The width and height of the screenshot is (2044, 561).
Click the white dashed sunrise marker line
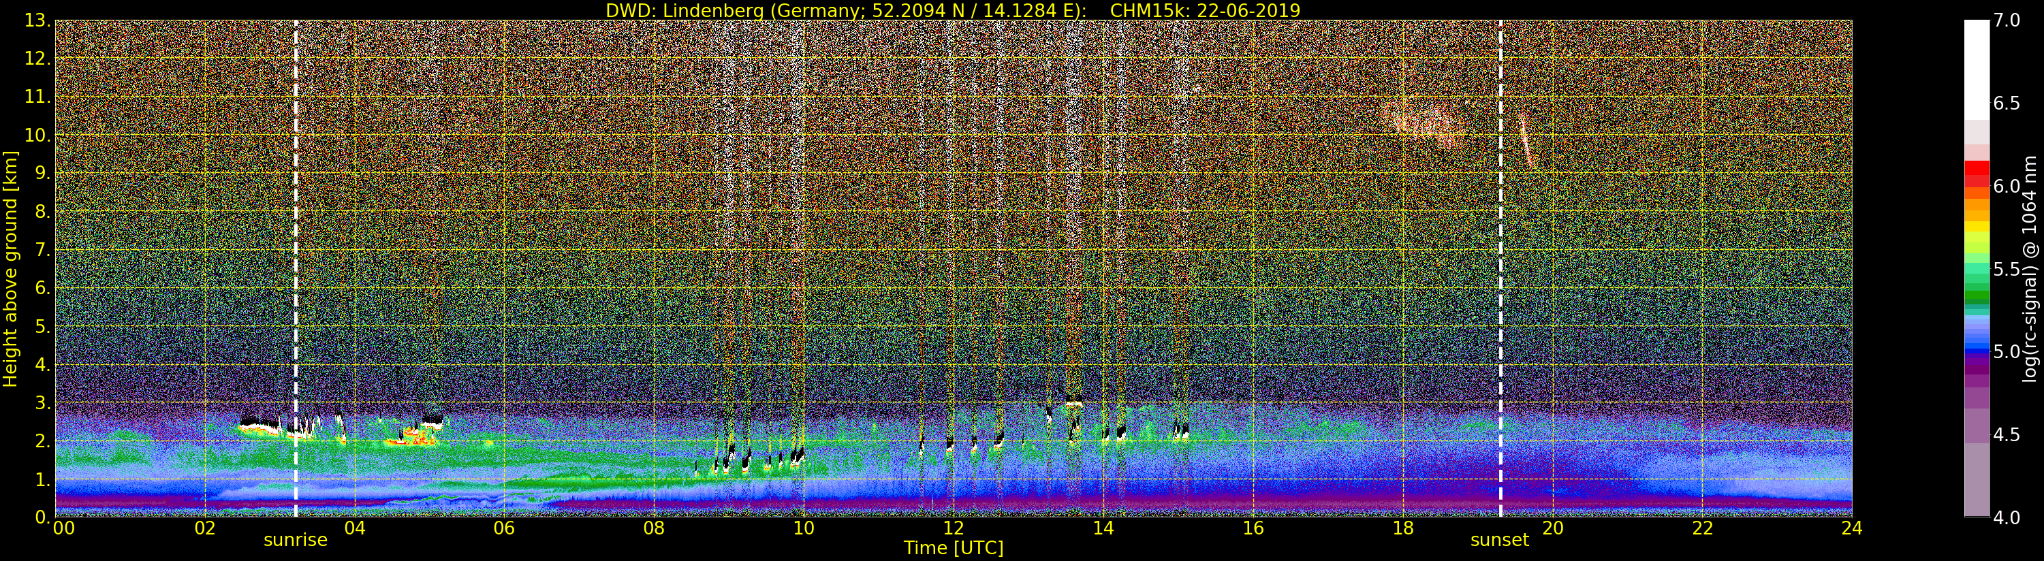pyautogui.click(x=296, y=268)
